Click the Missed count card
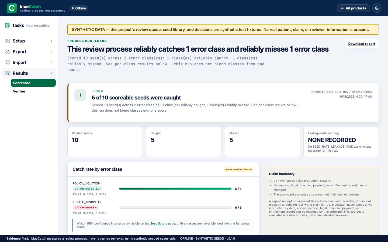 262,142
